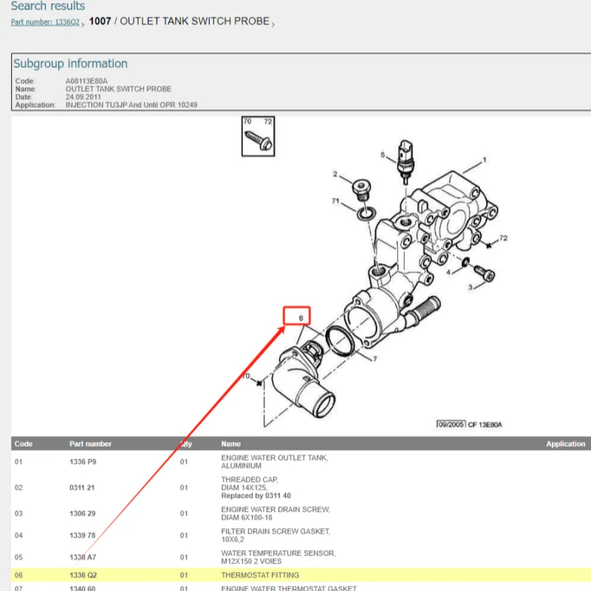The height and width of the screenshot is (591, 591).
Task: Select callout number 2 in the diagram
Action: pos(335,174)
